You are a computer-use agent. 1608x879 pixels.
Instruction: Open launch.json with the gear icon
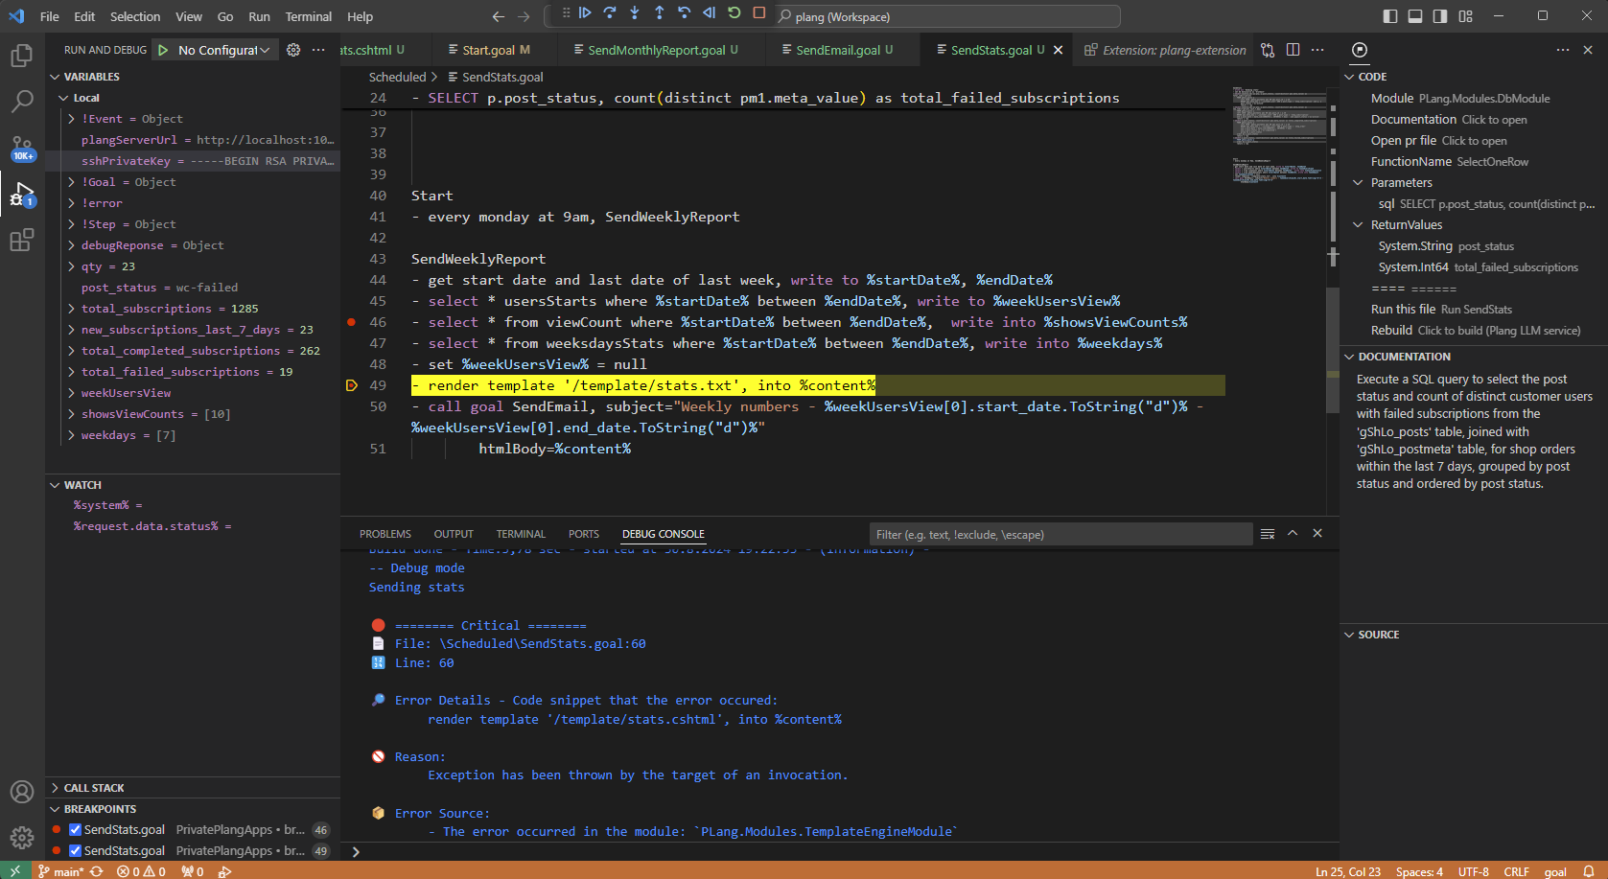(293, 50)
